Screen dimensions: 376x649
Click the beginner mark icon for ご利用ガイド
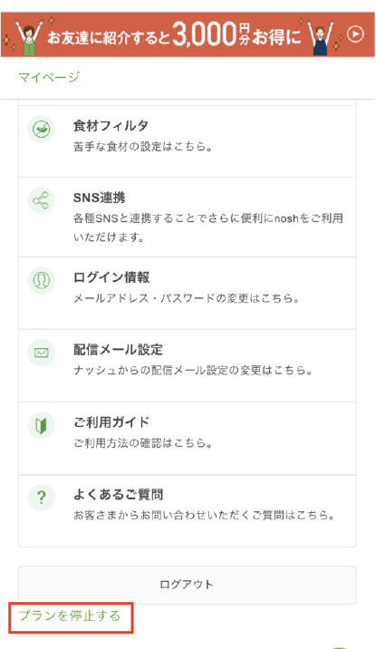[42, 425]
